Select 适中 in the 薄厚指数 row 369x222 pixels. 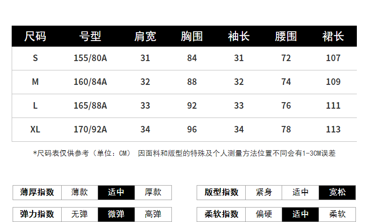click(x=116, y=192)
